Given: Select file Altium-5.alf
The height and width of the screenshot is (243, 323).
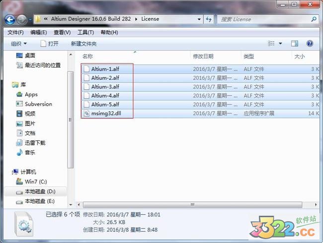Looking at the screenshot, I should [x=200, y=105].
